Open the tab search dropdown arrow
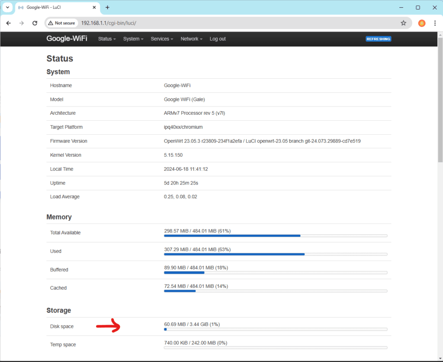 pos(8,7)
